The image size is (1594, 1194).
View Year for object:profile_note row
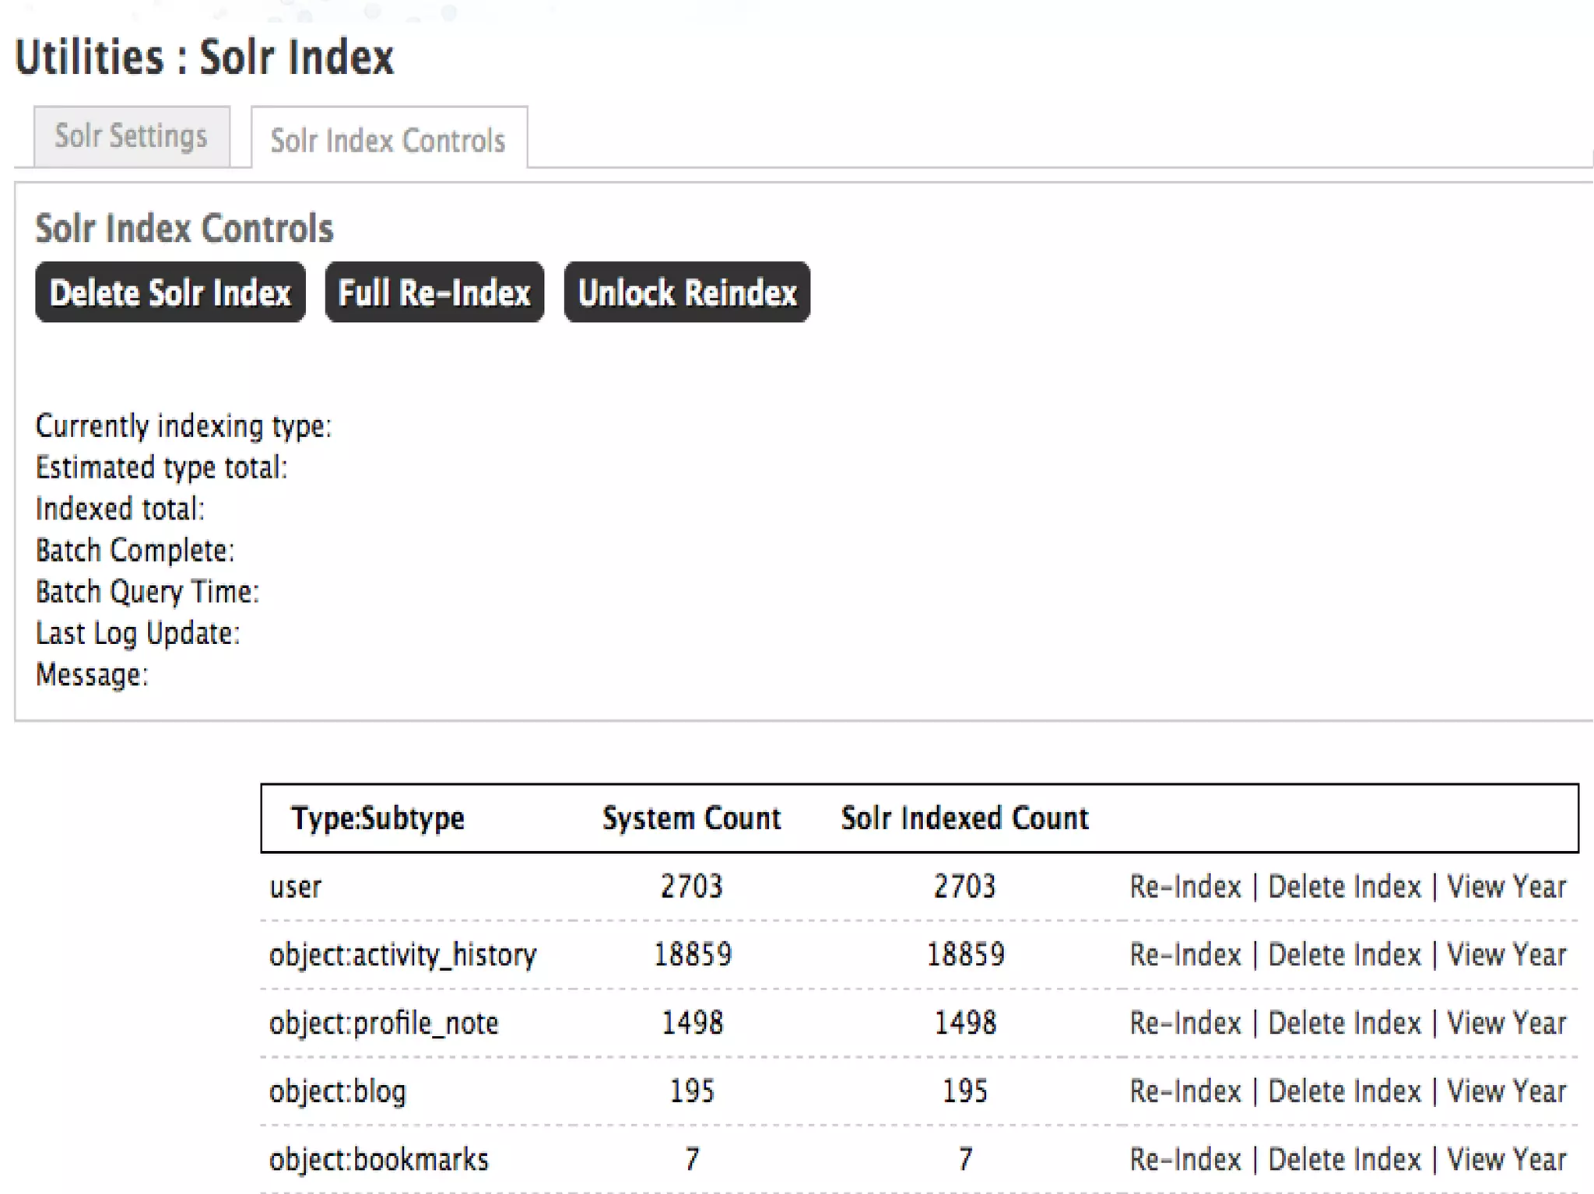pos(1505,1023)
